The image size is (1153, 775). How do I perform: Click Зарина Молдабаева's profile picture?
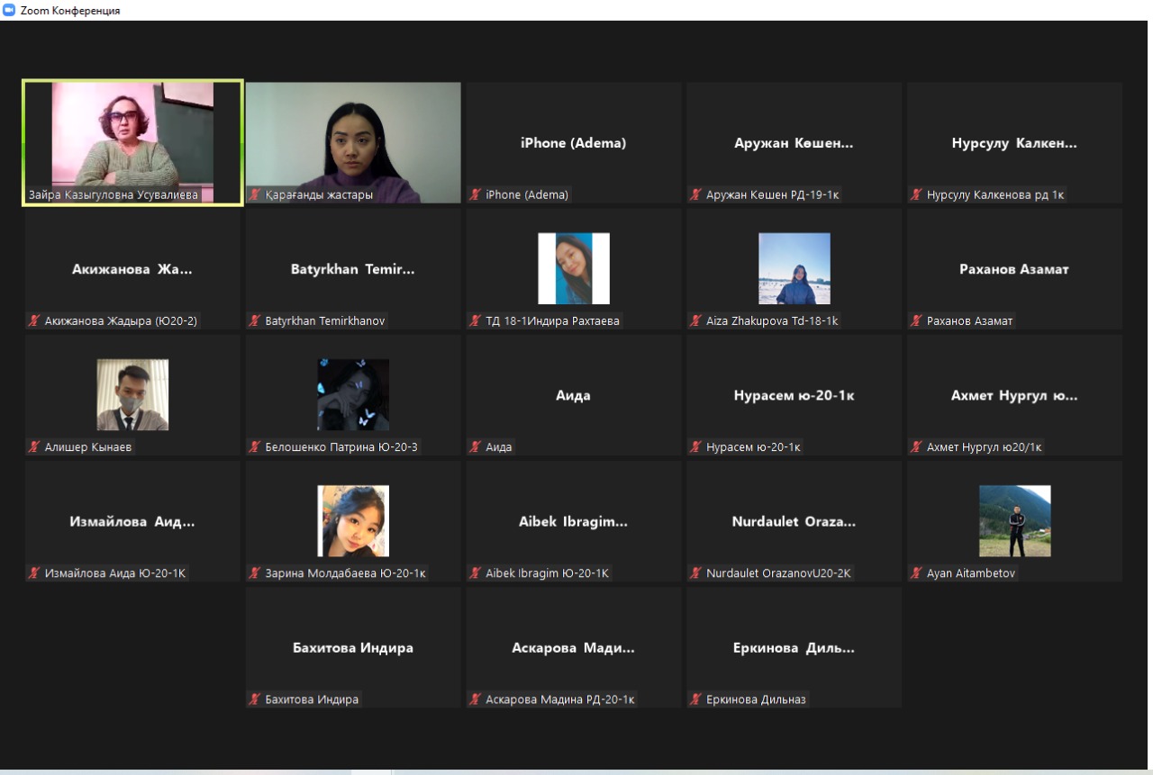[353, 520]
